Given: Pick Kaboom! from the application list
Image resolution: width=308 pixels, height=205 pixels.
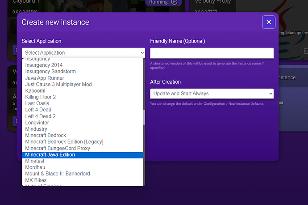Looking at the screenshot, I should click(83, 90).
